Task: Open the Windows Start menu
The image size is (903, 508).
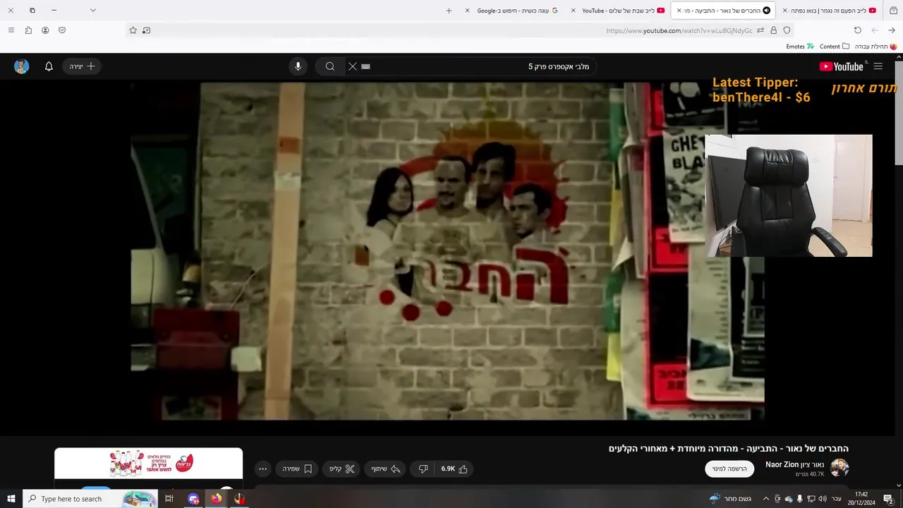Action: click(11, 499)
